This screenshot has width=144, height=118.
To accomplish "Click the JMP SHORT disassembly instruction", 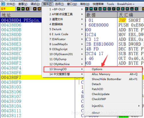I will tap(131, 20).
